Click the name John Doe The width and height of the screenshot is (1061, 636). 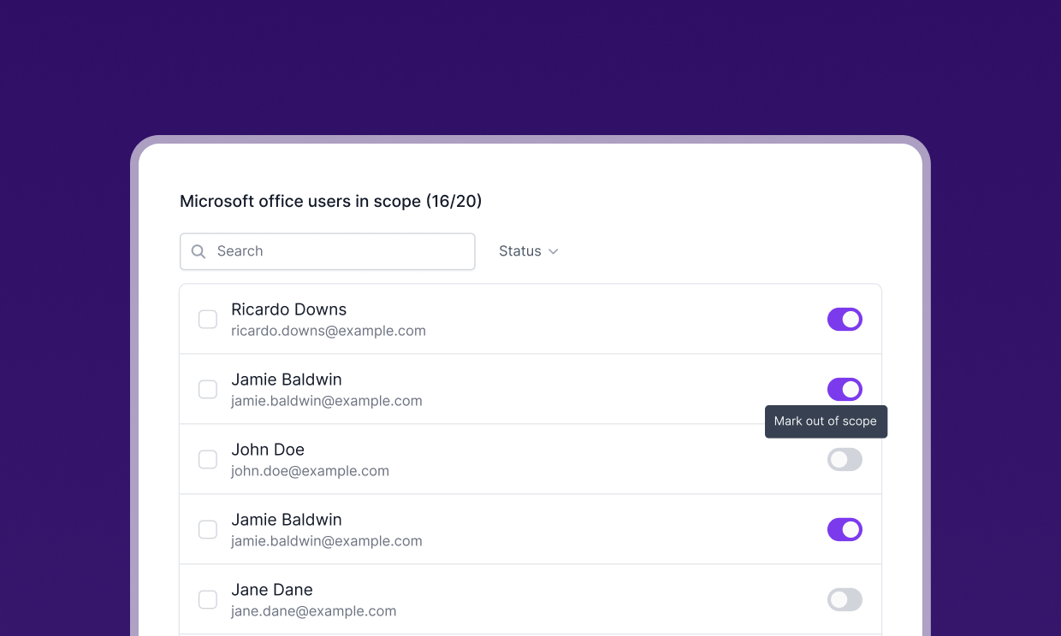point(268,450)
